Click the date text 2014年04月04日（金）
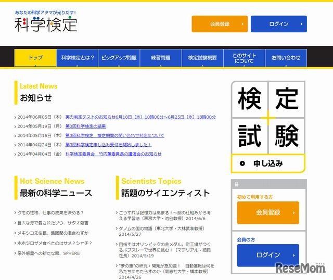333x280 pixels. pos(40,154)
